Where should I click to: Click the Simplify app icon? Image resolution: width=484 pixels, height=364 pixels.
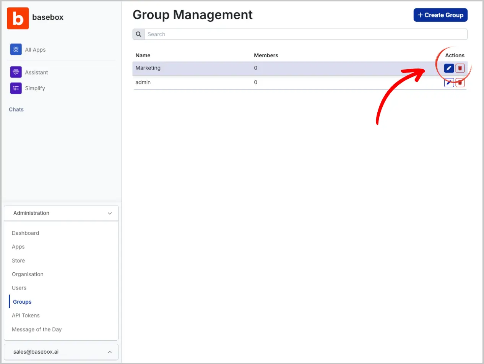(16, 88)
